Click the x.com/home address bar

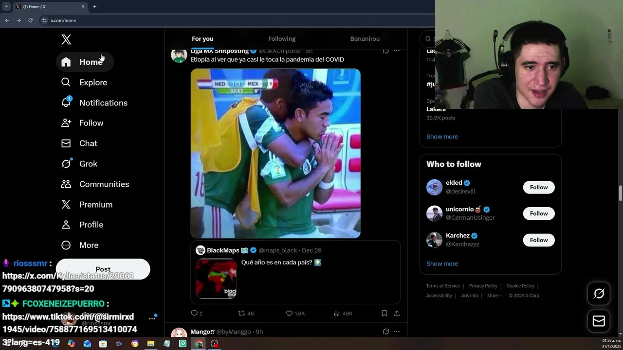pyautogui.click(x=237, y=20)
